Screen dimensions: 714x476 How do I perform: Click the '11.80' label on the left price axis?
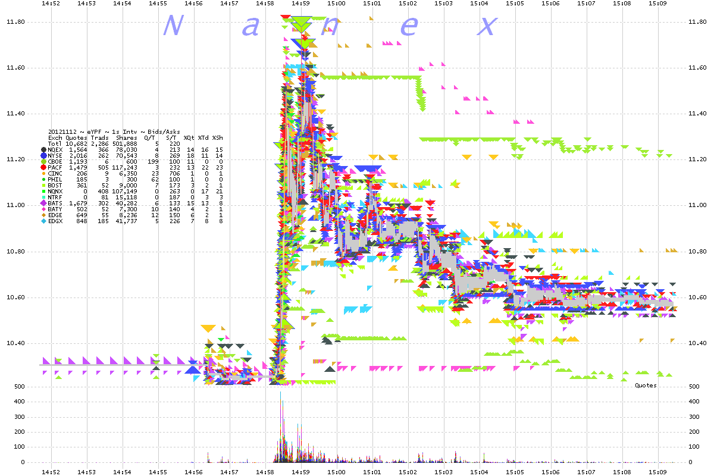14,22
